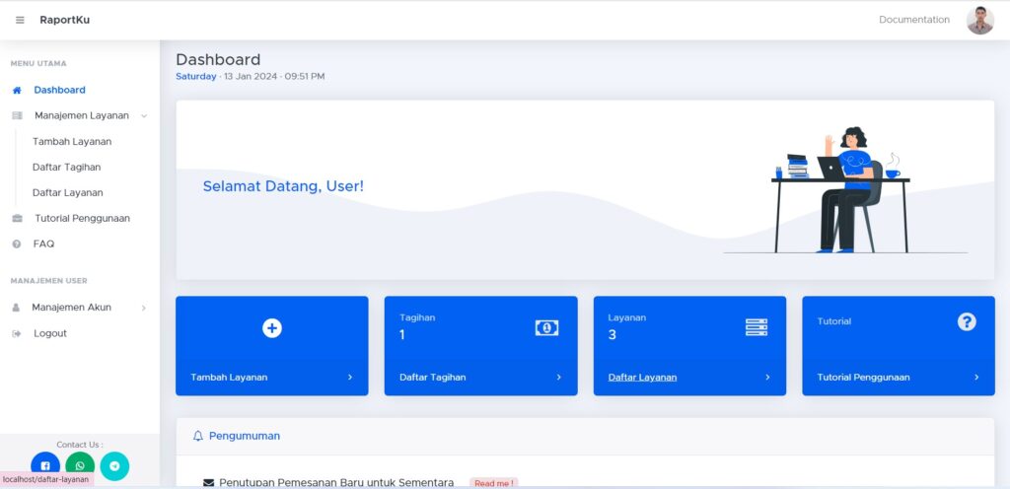Click the Manajemen Layanan server icon
Image resolution: width=1010 pixels, height=489 pixels.
18,115
